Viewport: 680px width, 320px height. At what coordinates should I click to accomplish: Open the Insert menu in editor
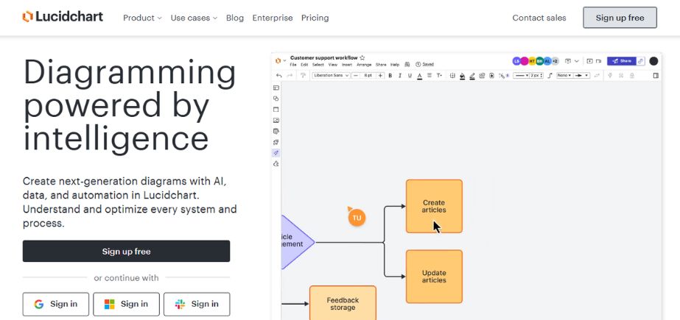click(x=347, y=65)
